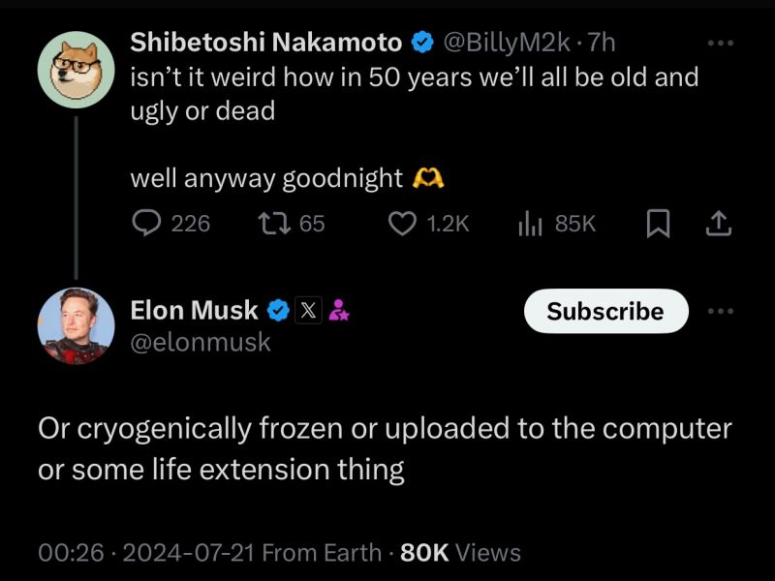Bookmark the Shibetoshi Nakamoto tweet
The image size is (775, 581).
pyautogui.click(x=658, y=224)
